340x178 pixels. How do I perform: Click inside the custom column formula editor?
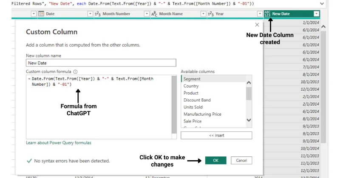click(x=99, y=107)
